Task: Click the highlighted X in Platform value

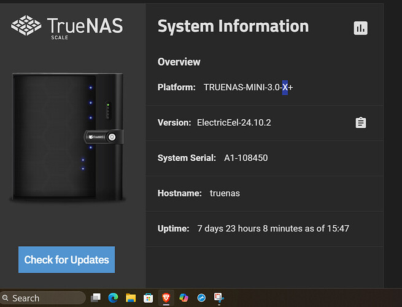Action: tap(285, 87)
